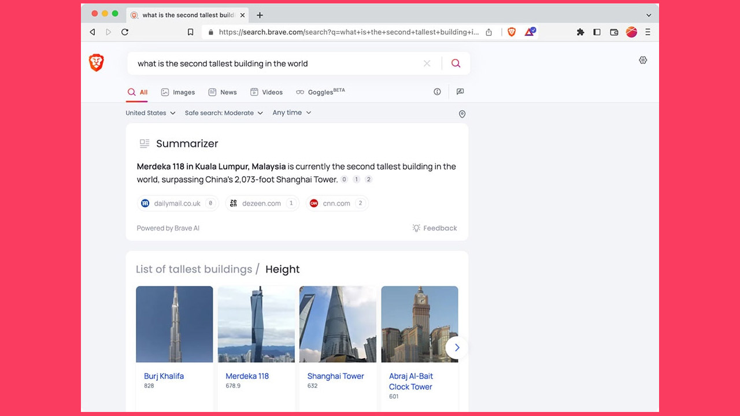Click the Merdeka 118 building thumbnail
Screen dimensions: 740x416
256,324
